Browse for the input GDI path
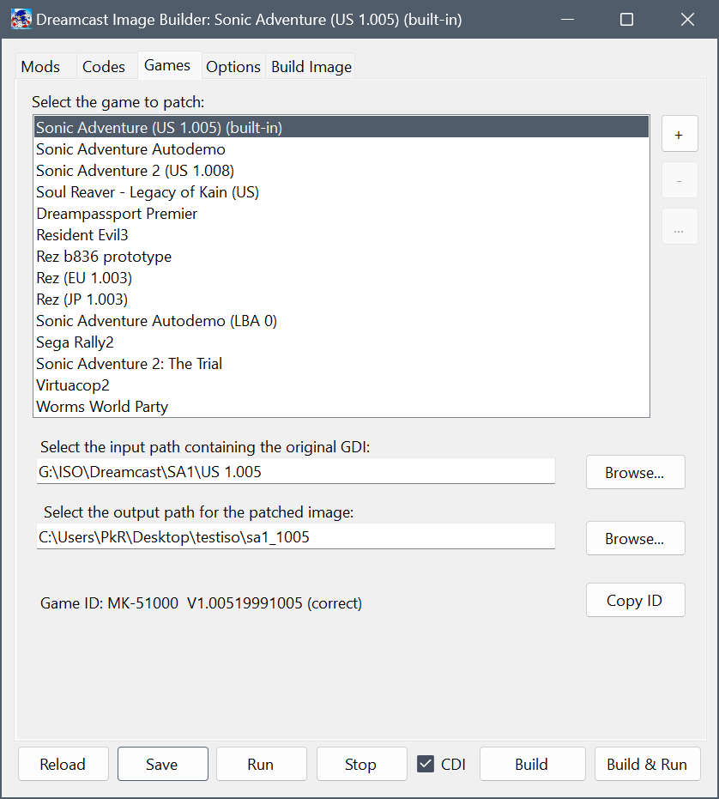The height and width of the screenshot is (799, 719). click(x=635, y=472)
